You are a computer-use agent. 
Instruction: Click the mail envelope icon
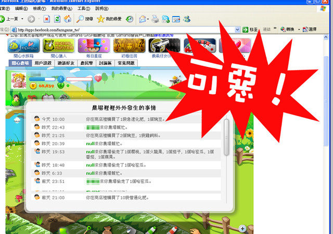pos(143,19)
